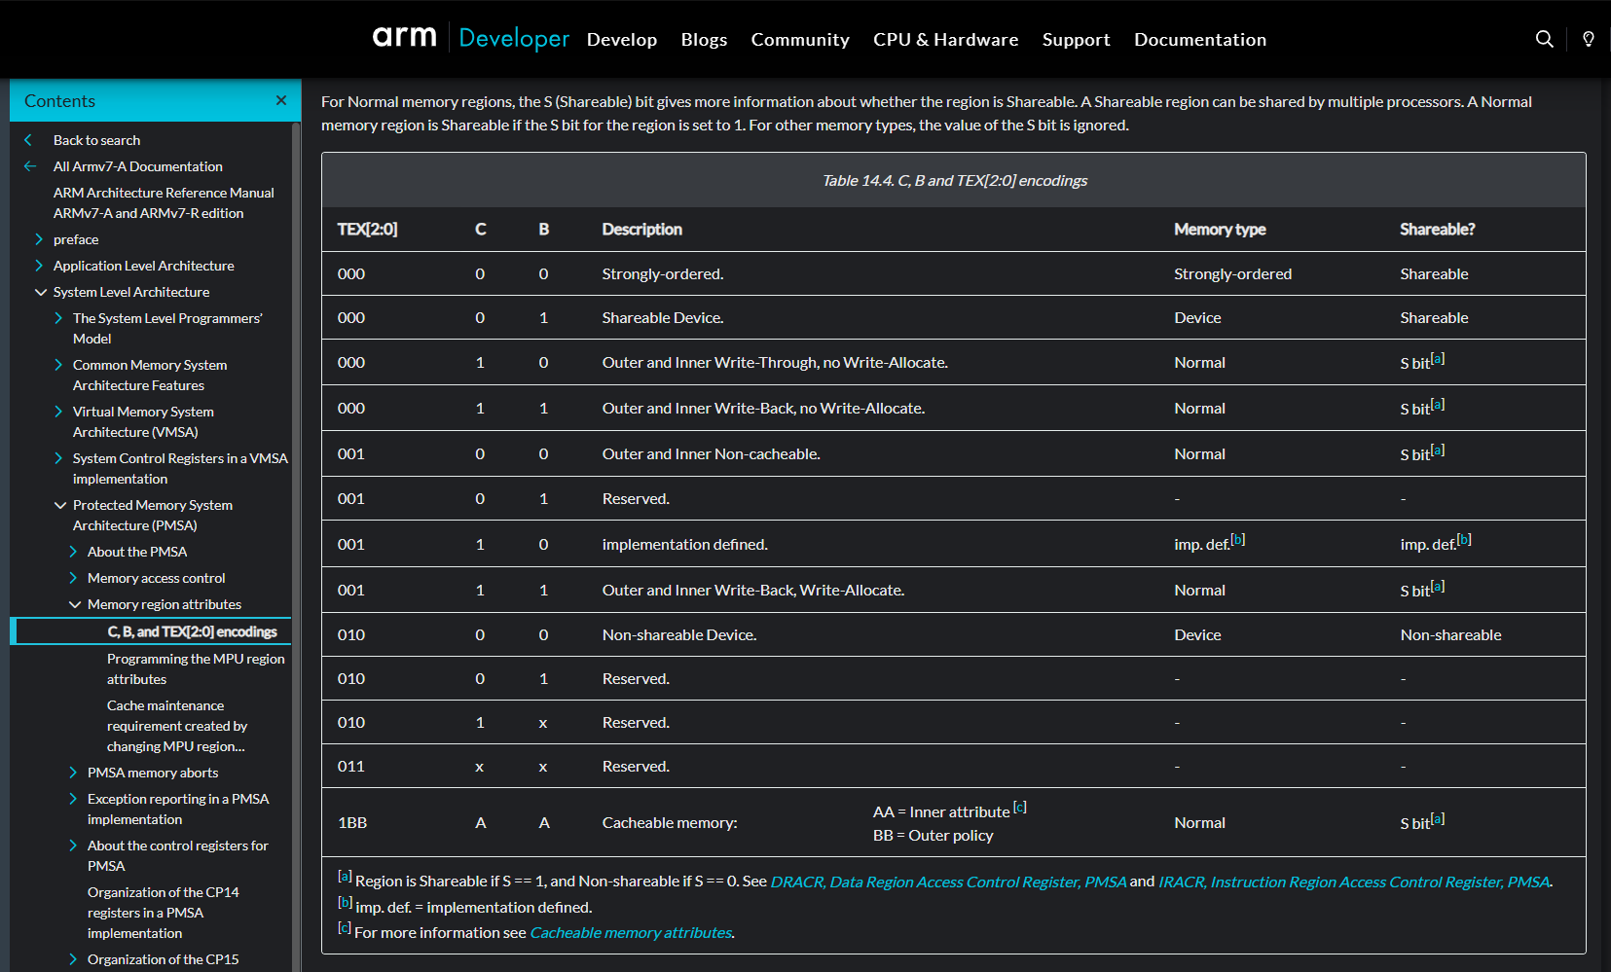This screenshot has width=1611, height=972.
Task: Open Cache maintenance requirement item
Action: coord(177,726)
